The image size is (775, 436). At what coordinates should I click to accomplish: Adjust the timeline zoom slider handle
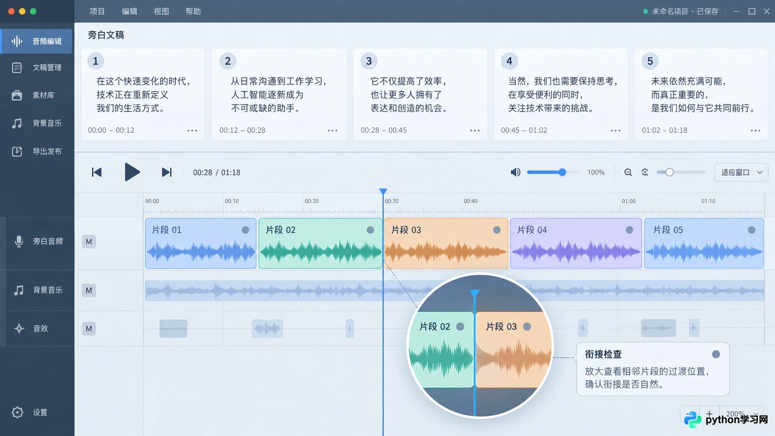click(670, 172)
